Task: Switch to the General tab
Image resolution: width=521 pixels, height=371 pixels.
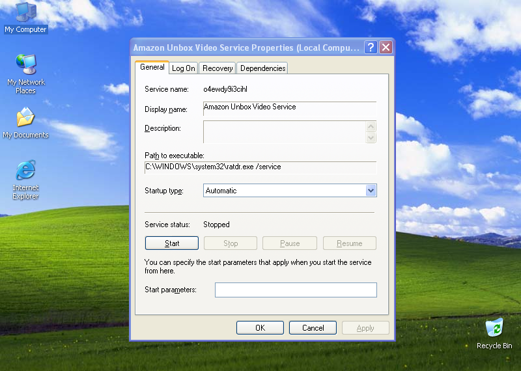Action: tap(152, 67)
